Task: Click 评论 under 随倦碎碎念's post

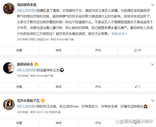Action: (98, 87)
